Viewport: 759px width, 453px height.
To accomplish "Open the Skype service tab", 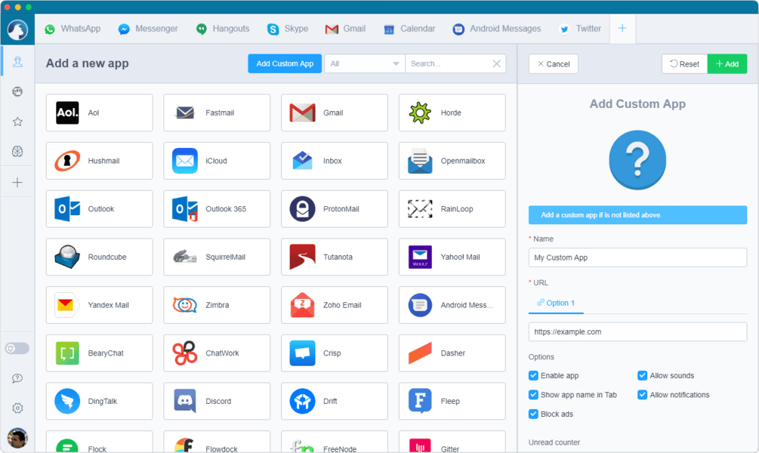I will [287, 29].
